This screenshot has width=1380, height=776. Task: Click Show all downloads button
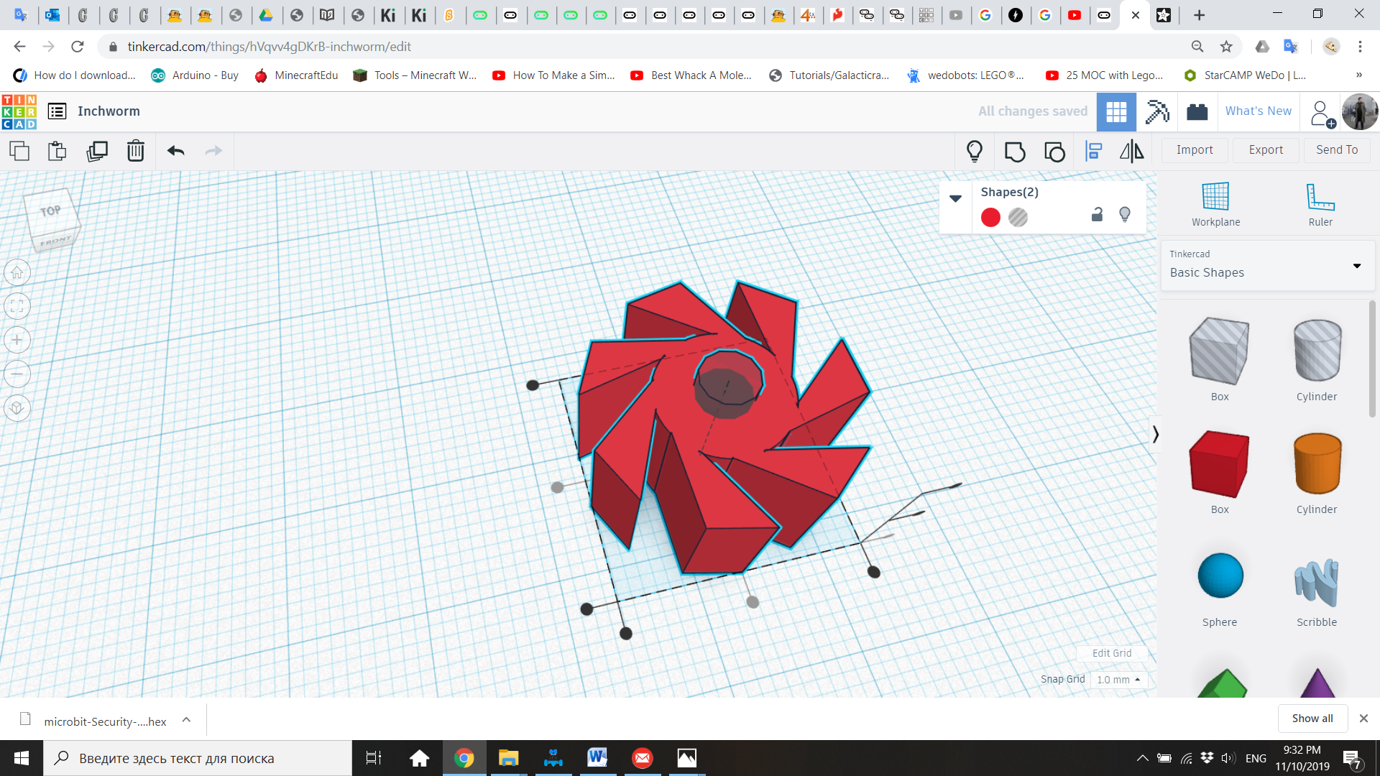click(x=1312, y=719)
